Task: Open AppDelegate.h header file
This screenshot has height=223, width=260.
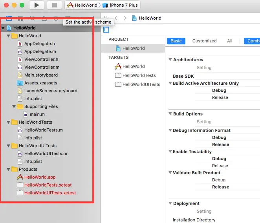Action: coord(36,44)
